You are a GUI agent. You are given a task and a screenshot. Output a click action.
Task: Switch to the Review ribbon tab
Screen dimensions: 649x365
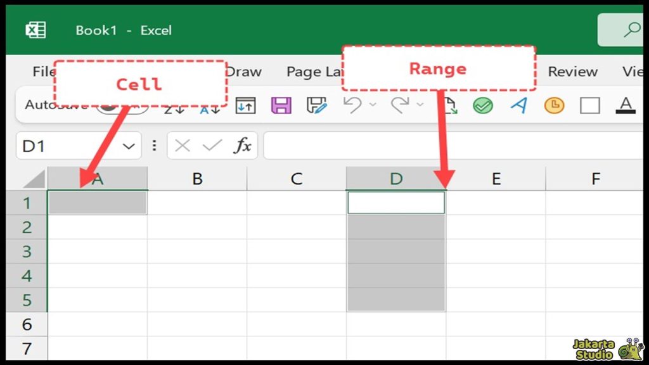tap(572, 72)
